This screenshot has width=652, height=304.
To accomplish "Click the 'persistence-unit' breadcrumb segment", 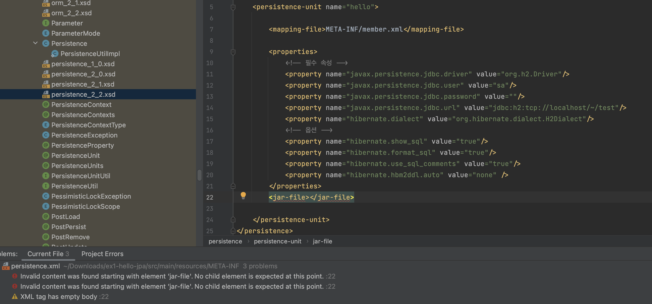I will coord(277,241).
